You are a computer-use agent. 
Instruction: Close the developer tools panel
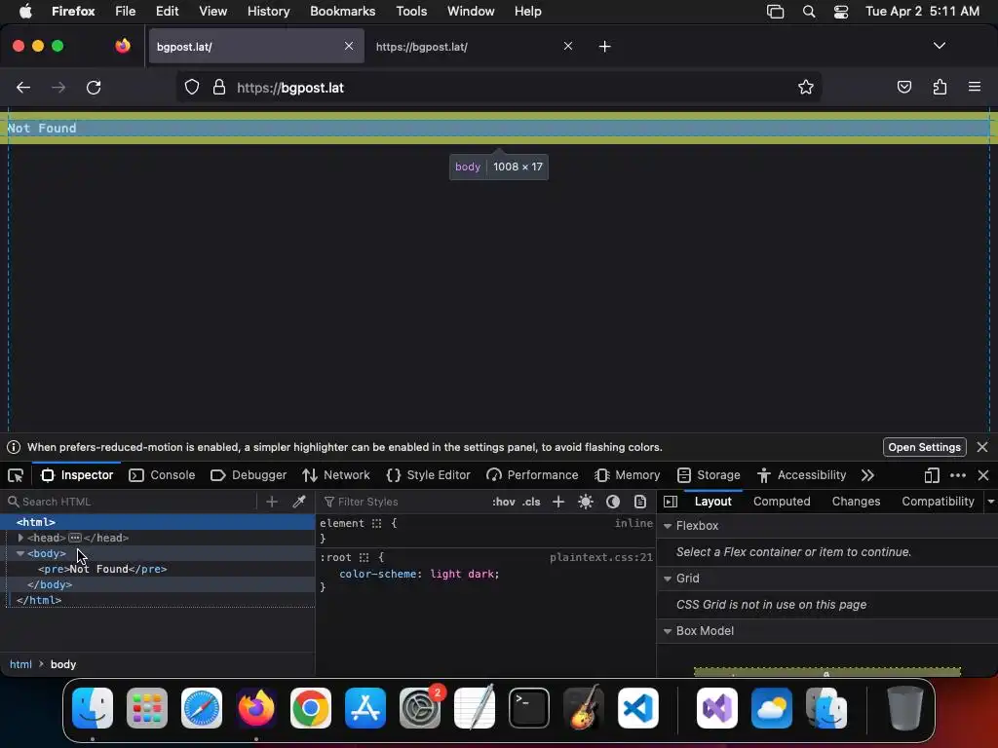point(982,475)
